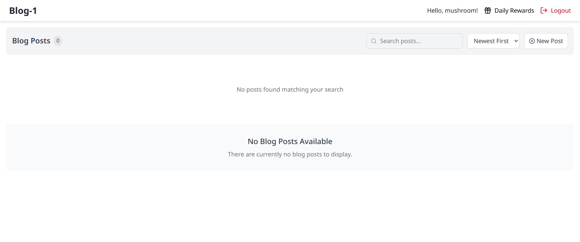Click the No posts found matching message
The width and height of the screenshot is (580, 242).
click(290, 90)
